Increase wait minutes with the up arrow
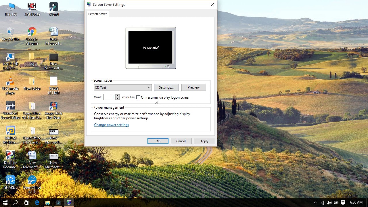Screen dimensions: 368x207 coord(117,95)
